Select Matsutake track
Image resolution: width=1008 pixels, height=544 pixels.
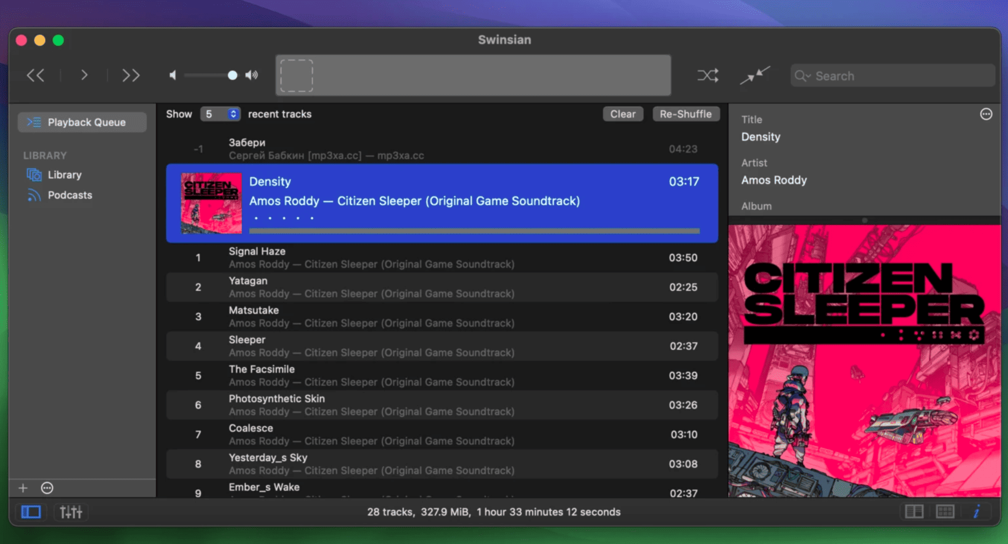(x=442, y=316)
